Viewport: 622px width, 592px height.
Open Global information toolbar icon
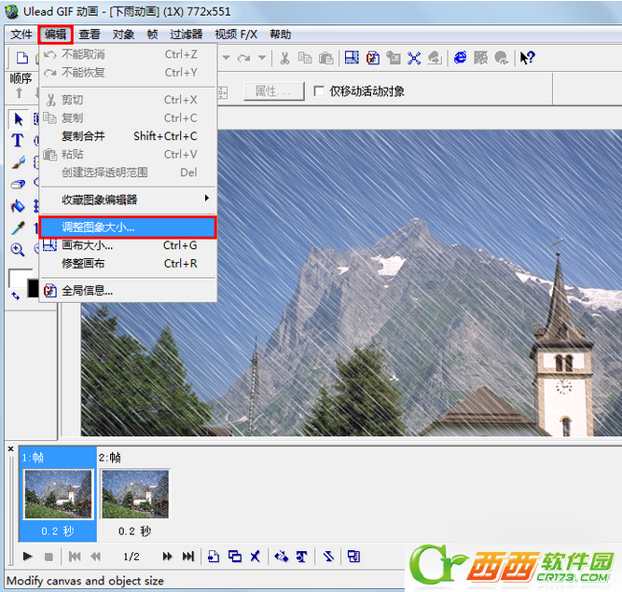click(372, 58)
